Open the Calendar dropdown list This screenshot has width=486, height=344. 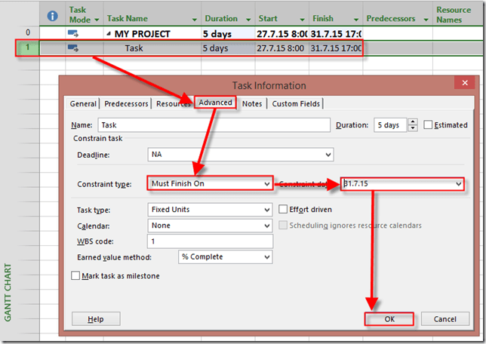[x=266, y=226]
